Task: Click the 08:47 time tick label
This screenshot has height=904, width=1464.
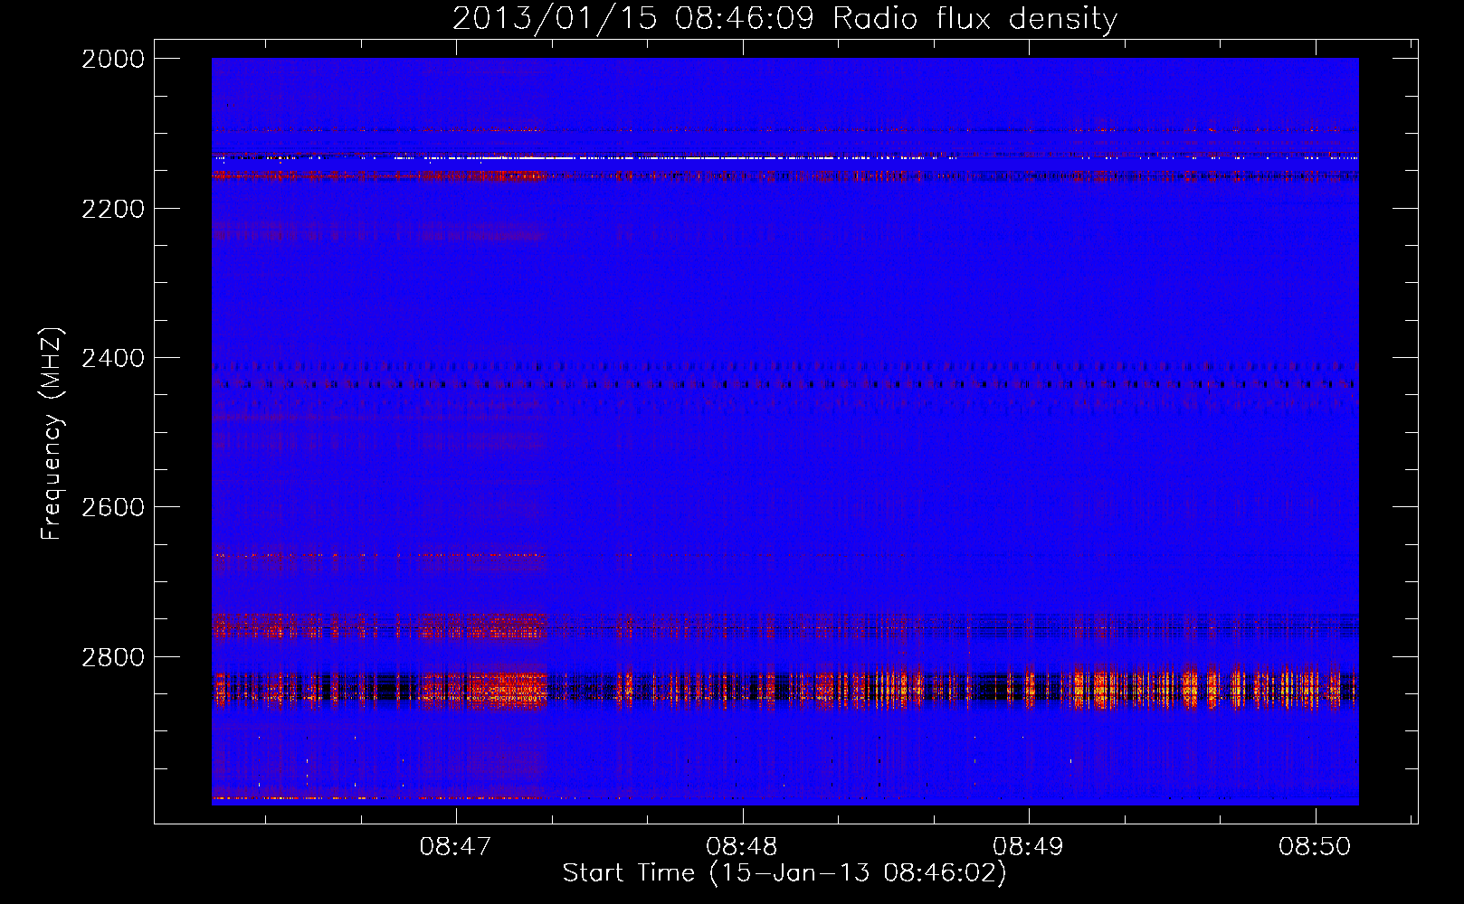Action: coord(455,847)
